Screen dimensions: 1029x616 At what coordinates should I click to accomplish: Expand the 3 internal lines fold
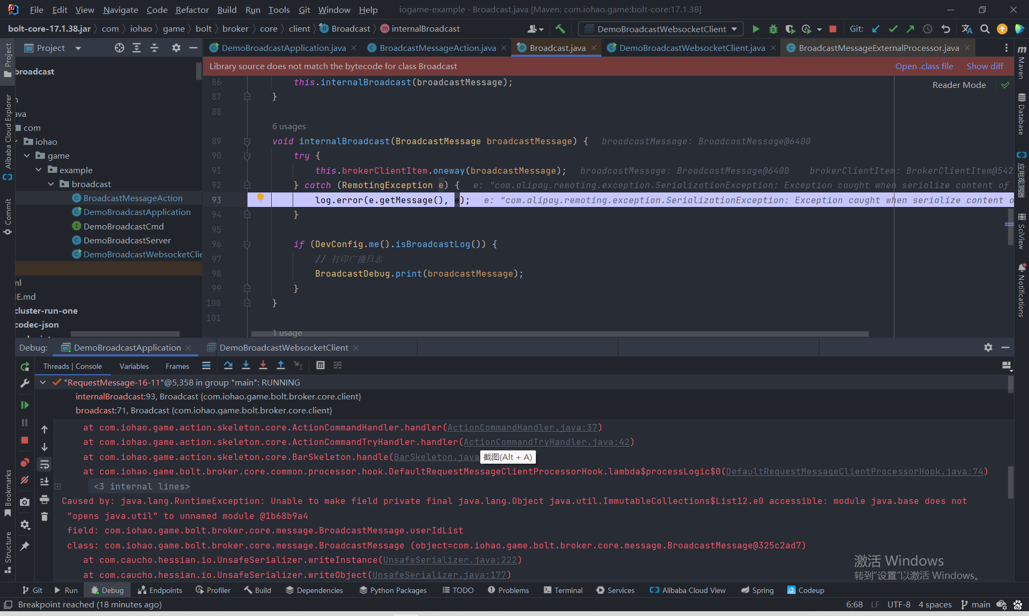coord(141,486)
